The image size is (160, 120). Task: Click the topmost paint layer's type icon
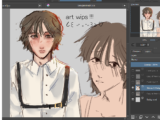point(142,69)
